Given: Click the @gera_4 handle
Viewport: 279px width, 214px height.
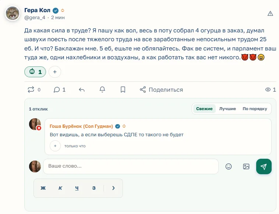Looking at the screenshot, I should tap(35, 18).
